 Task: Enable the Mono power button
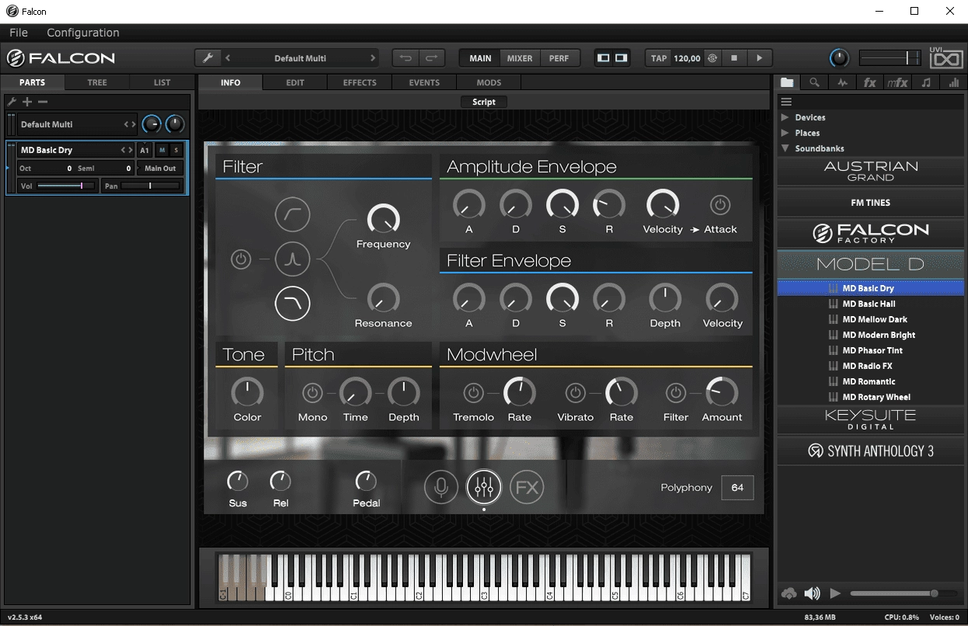pyautogui.click(x=312, y=393)
